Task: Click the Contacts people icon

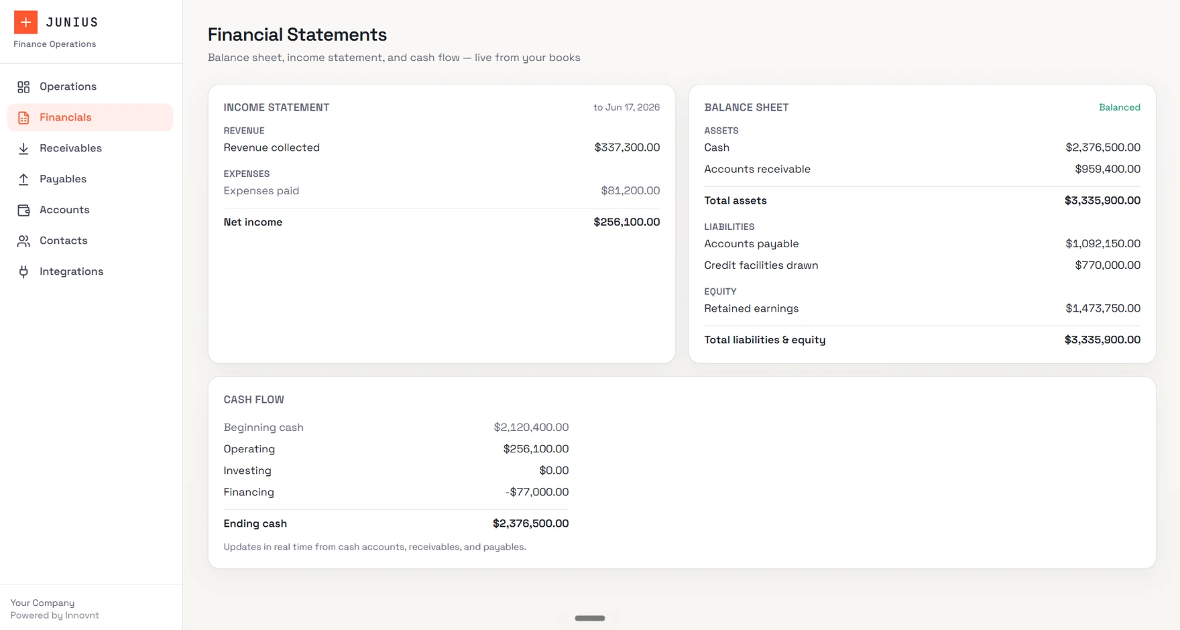Action: click(x=23, y=241)
